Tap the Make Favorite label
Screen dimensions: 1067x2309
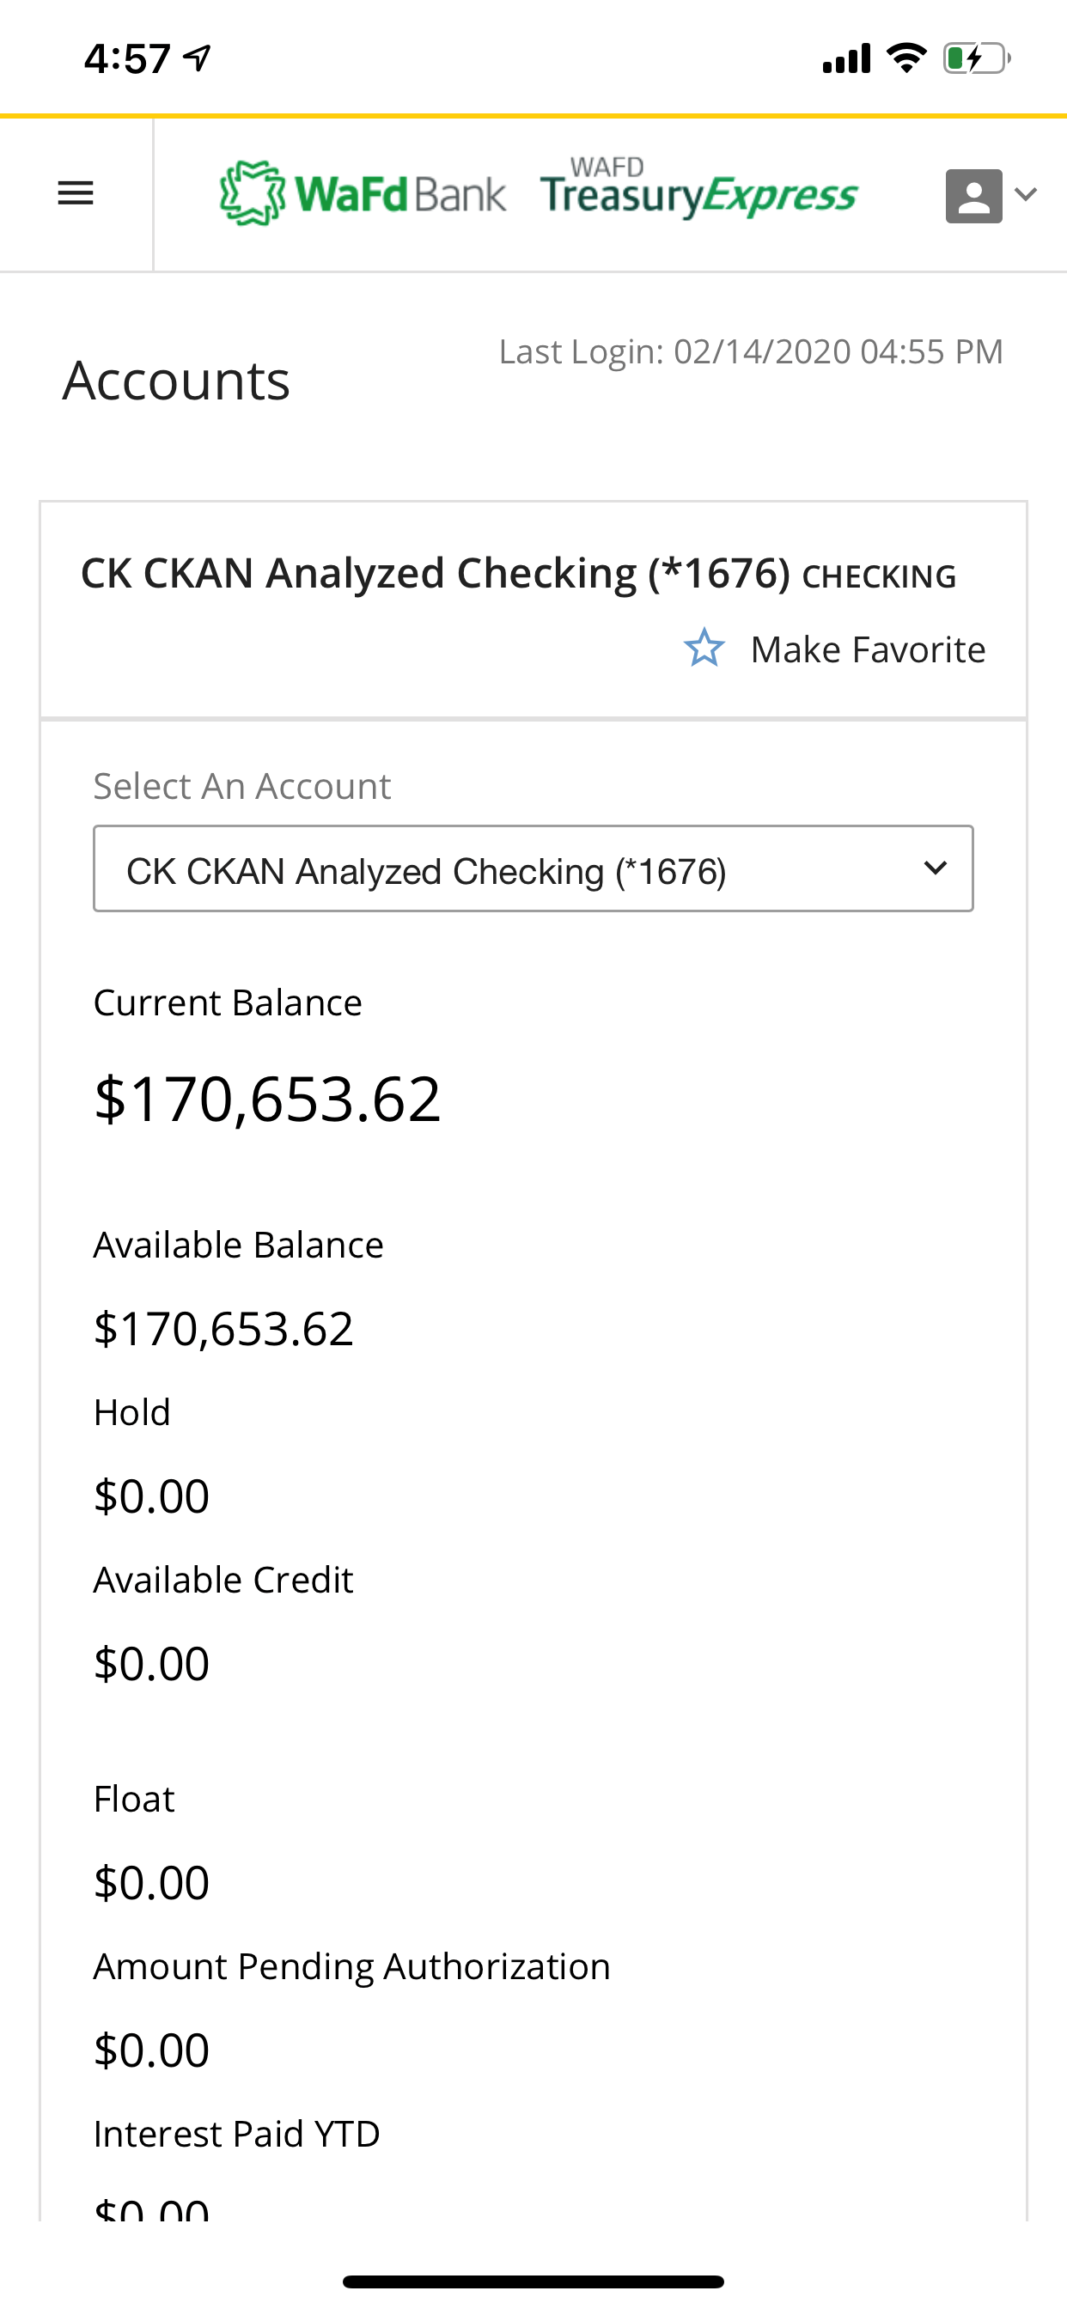pos(868,650)
